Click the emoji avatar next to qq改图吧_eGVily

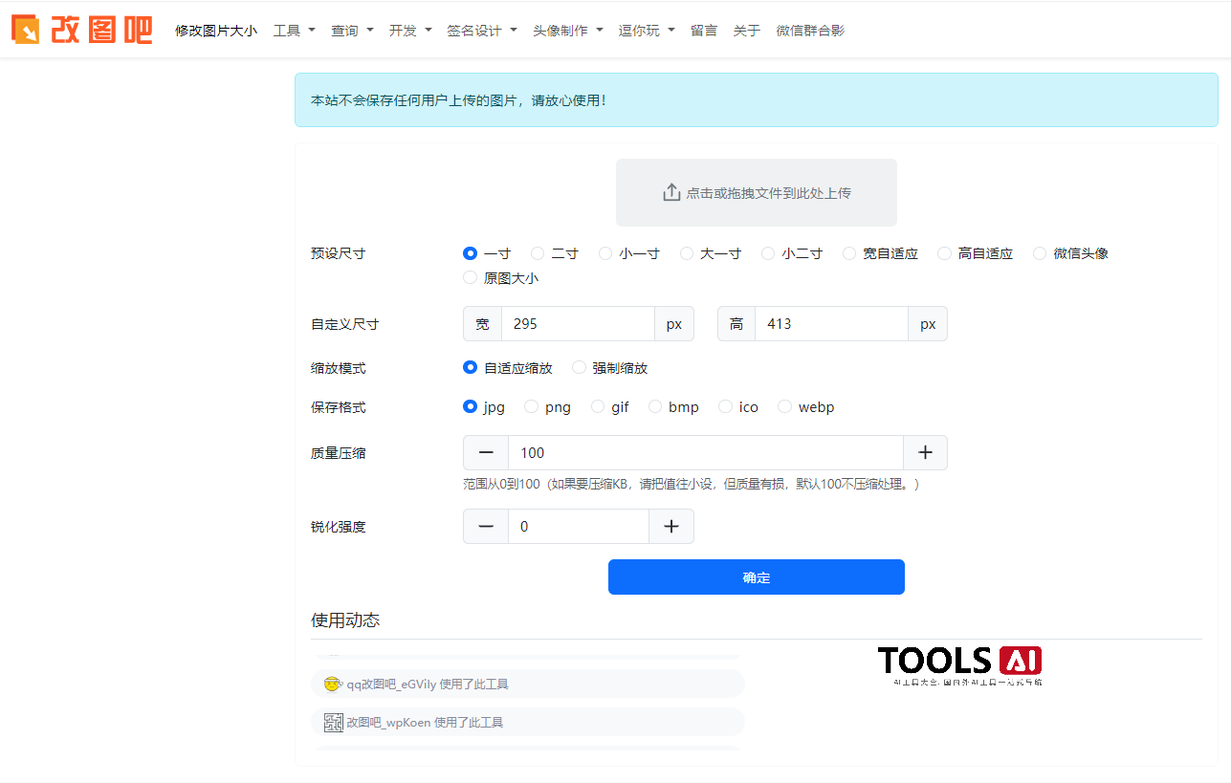tap(333, 683)
